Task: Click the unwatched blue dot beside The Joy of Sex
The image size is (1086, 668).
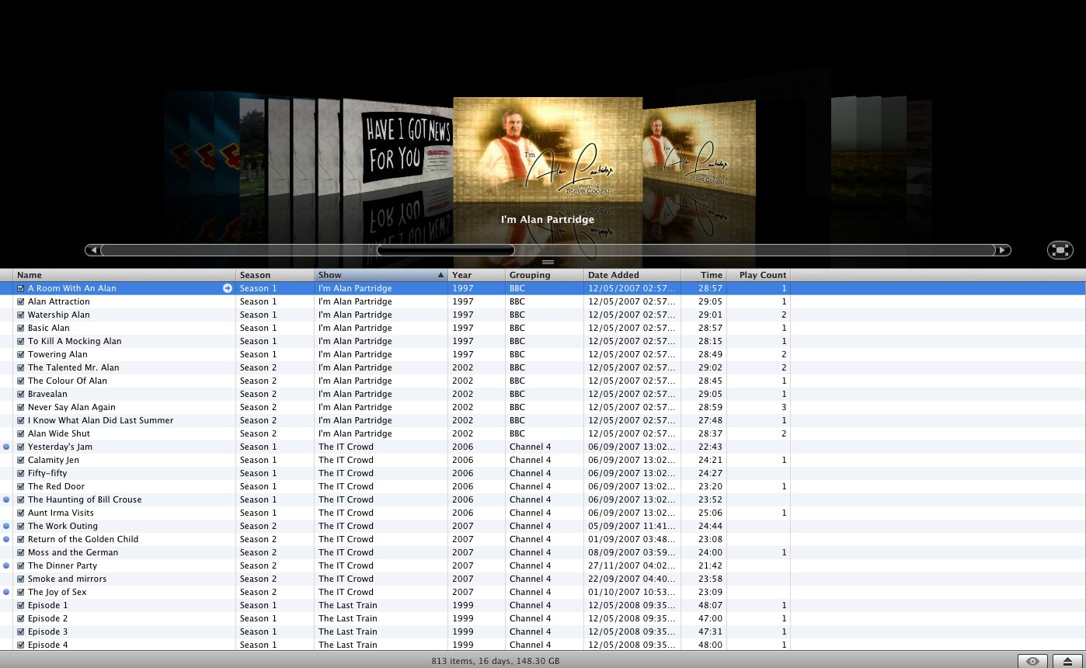Action: [6, 592]
